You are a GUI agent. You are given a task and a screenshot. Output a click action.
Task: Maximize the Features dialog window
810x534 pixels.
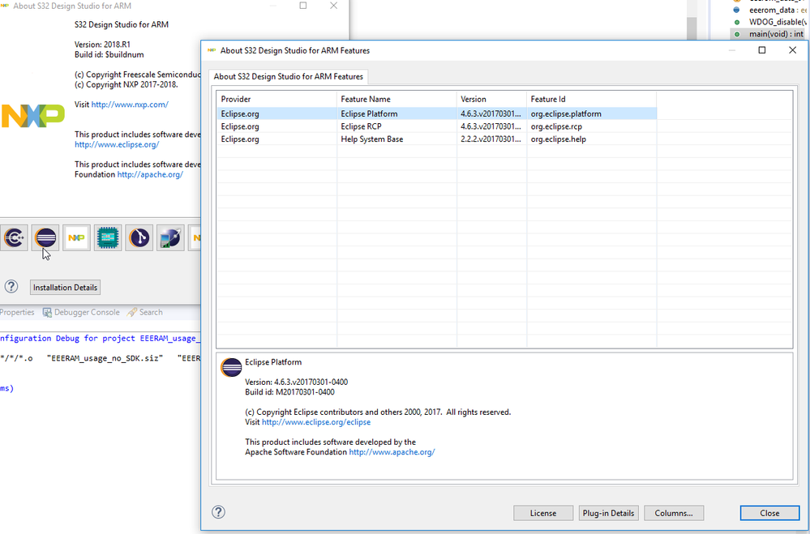[x=761, y=50]
